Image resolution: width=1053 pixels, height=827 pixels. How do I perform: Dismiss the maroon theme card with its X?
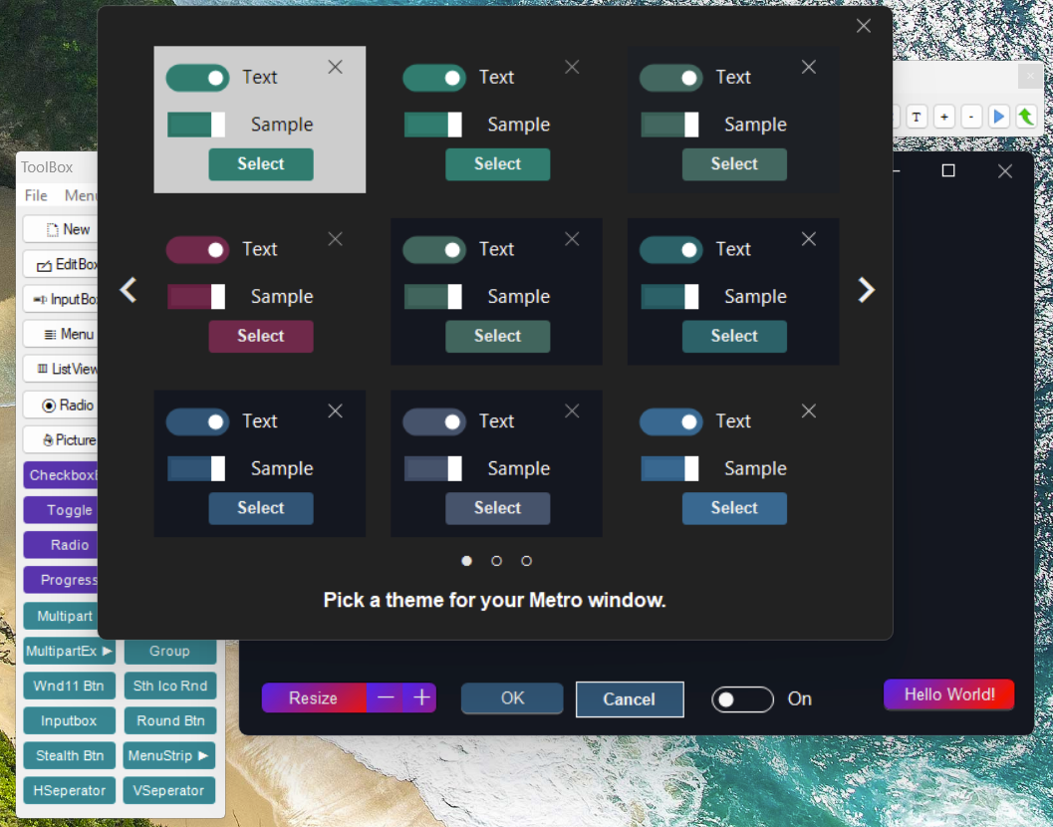click(x=335, y=239)
